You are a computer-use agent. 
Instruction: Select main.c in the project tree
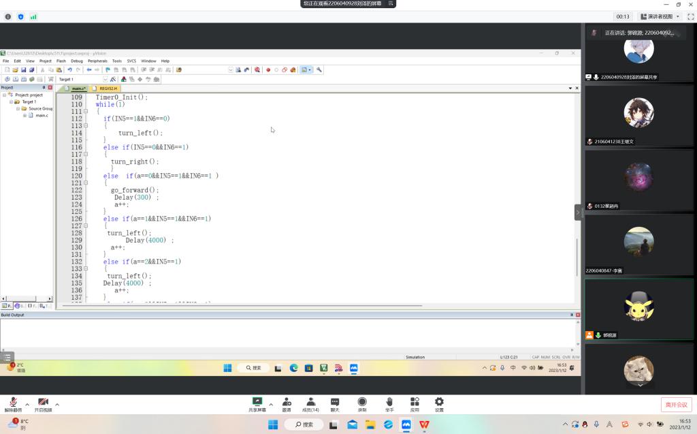pyautogui.click(x=42, y=115)
